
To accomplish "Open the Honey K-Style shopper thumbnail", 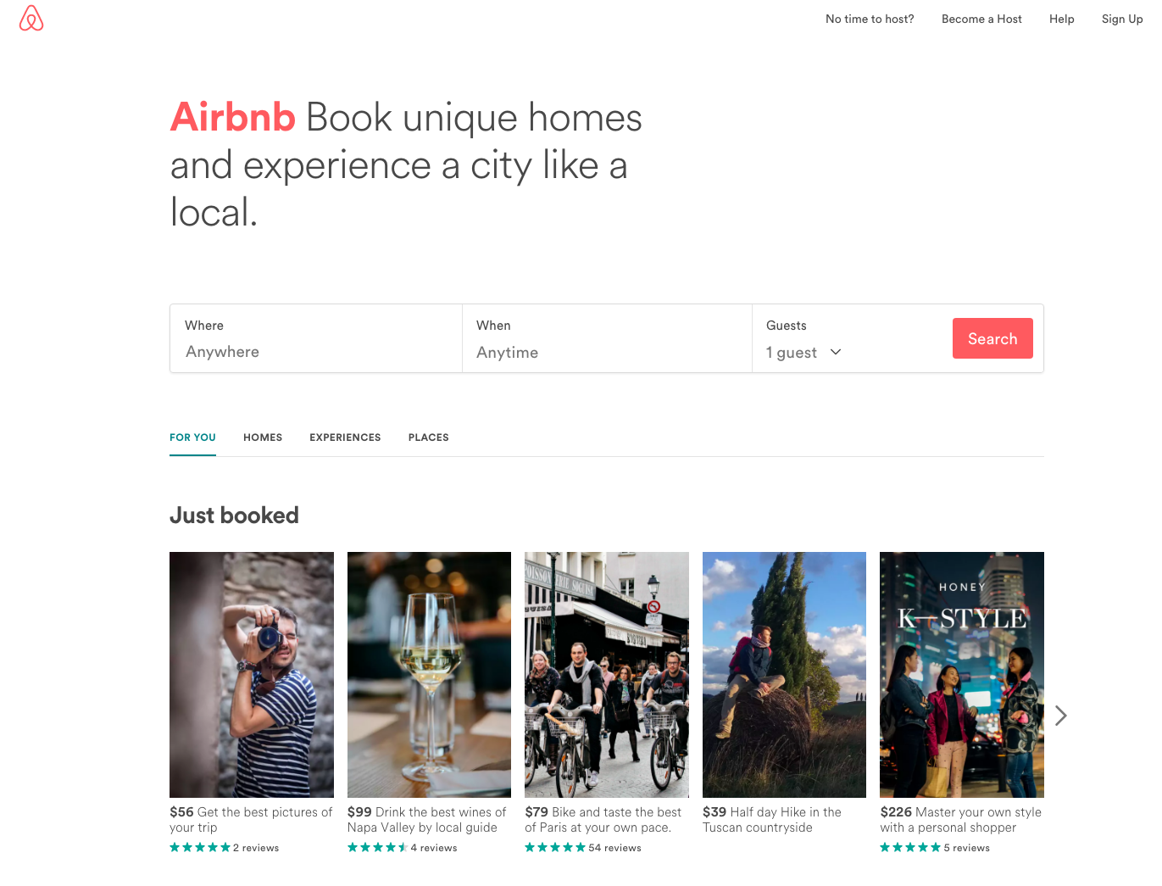I will click(x=962, y=675).
